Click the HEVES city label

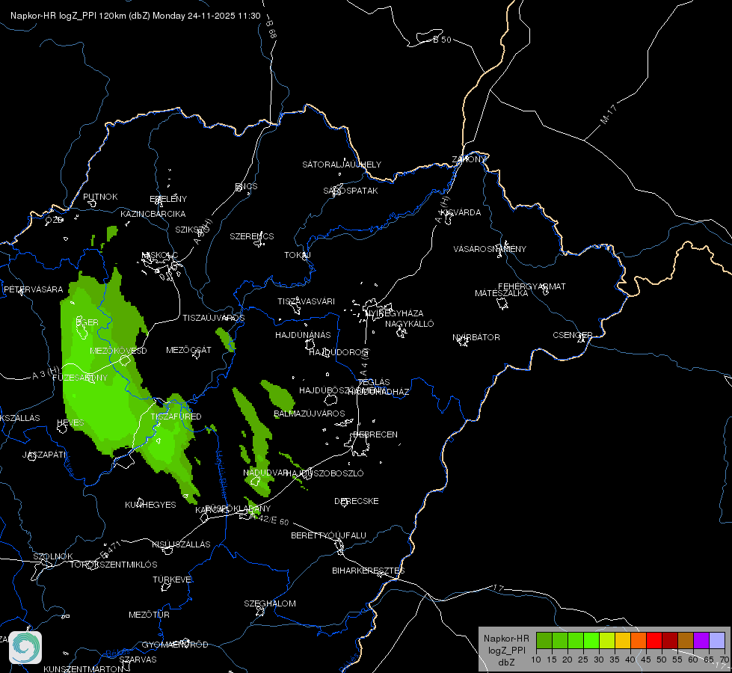70,422
